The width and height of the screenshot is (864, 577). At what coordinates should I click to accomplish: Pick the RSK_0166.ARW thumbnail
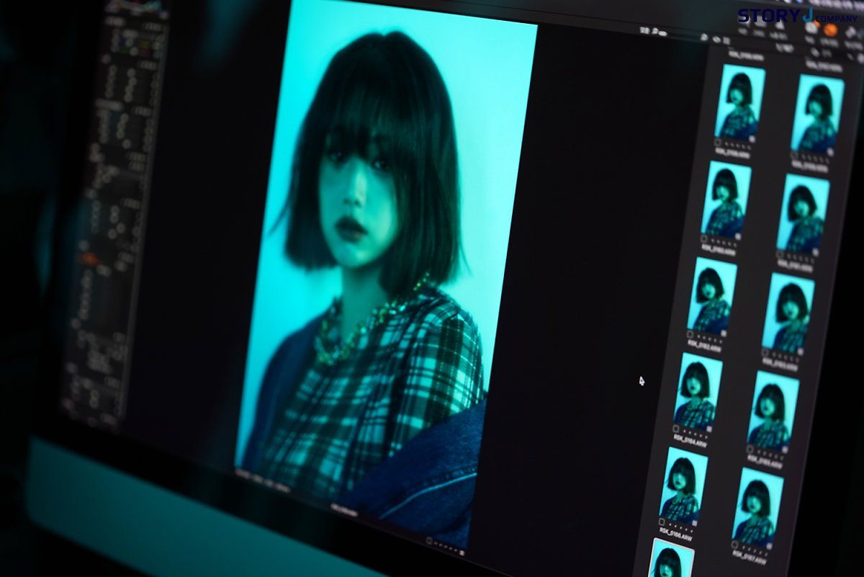[683, 486]
